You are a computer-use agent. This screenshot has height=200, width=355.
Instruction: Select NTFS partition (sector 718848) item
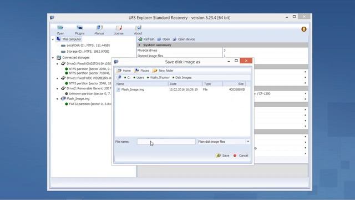[x=89, y=73]
